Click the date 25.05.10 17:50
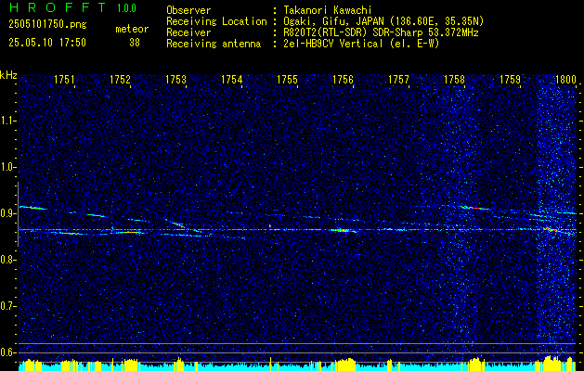584x371 pixels. [x=47, y=43]
